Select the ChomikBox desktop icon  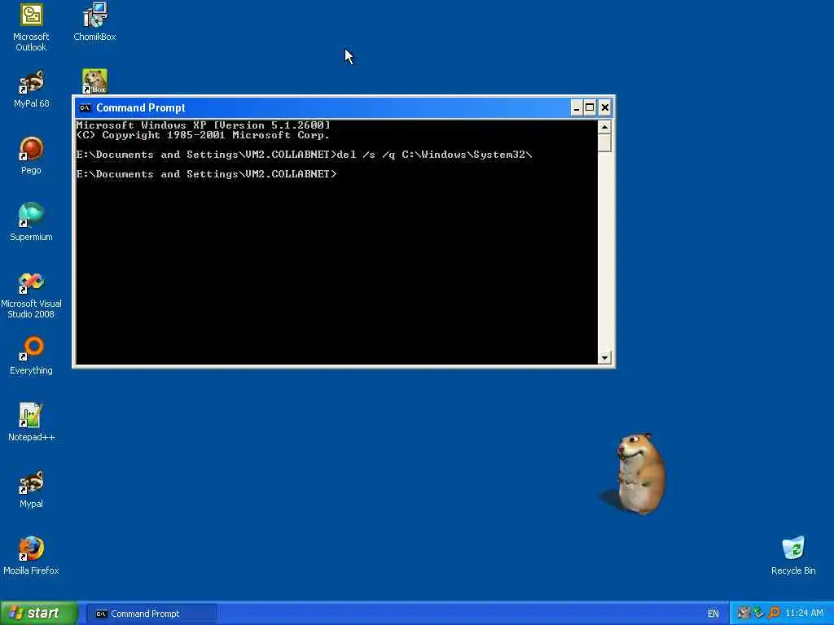coord(94,22)
